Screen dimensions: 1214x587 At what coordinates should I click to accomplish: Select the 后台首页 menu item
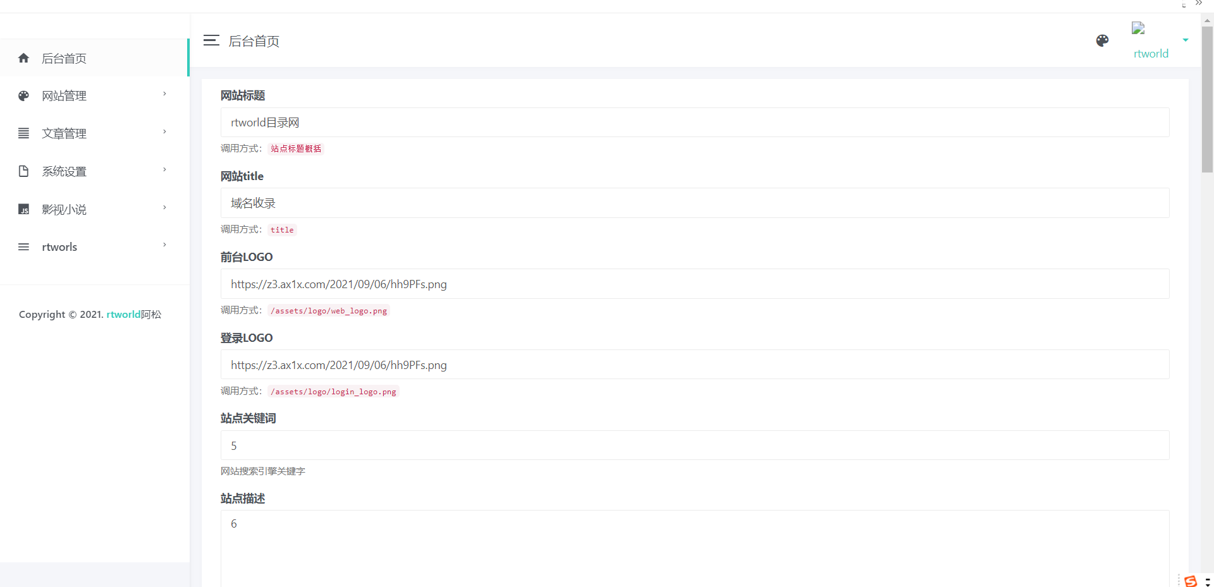pyautogui.click(x=64, y=58)
